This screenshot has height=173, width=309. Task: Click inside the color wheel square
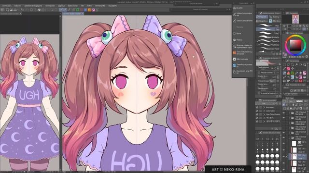(295, 45)
